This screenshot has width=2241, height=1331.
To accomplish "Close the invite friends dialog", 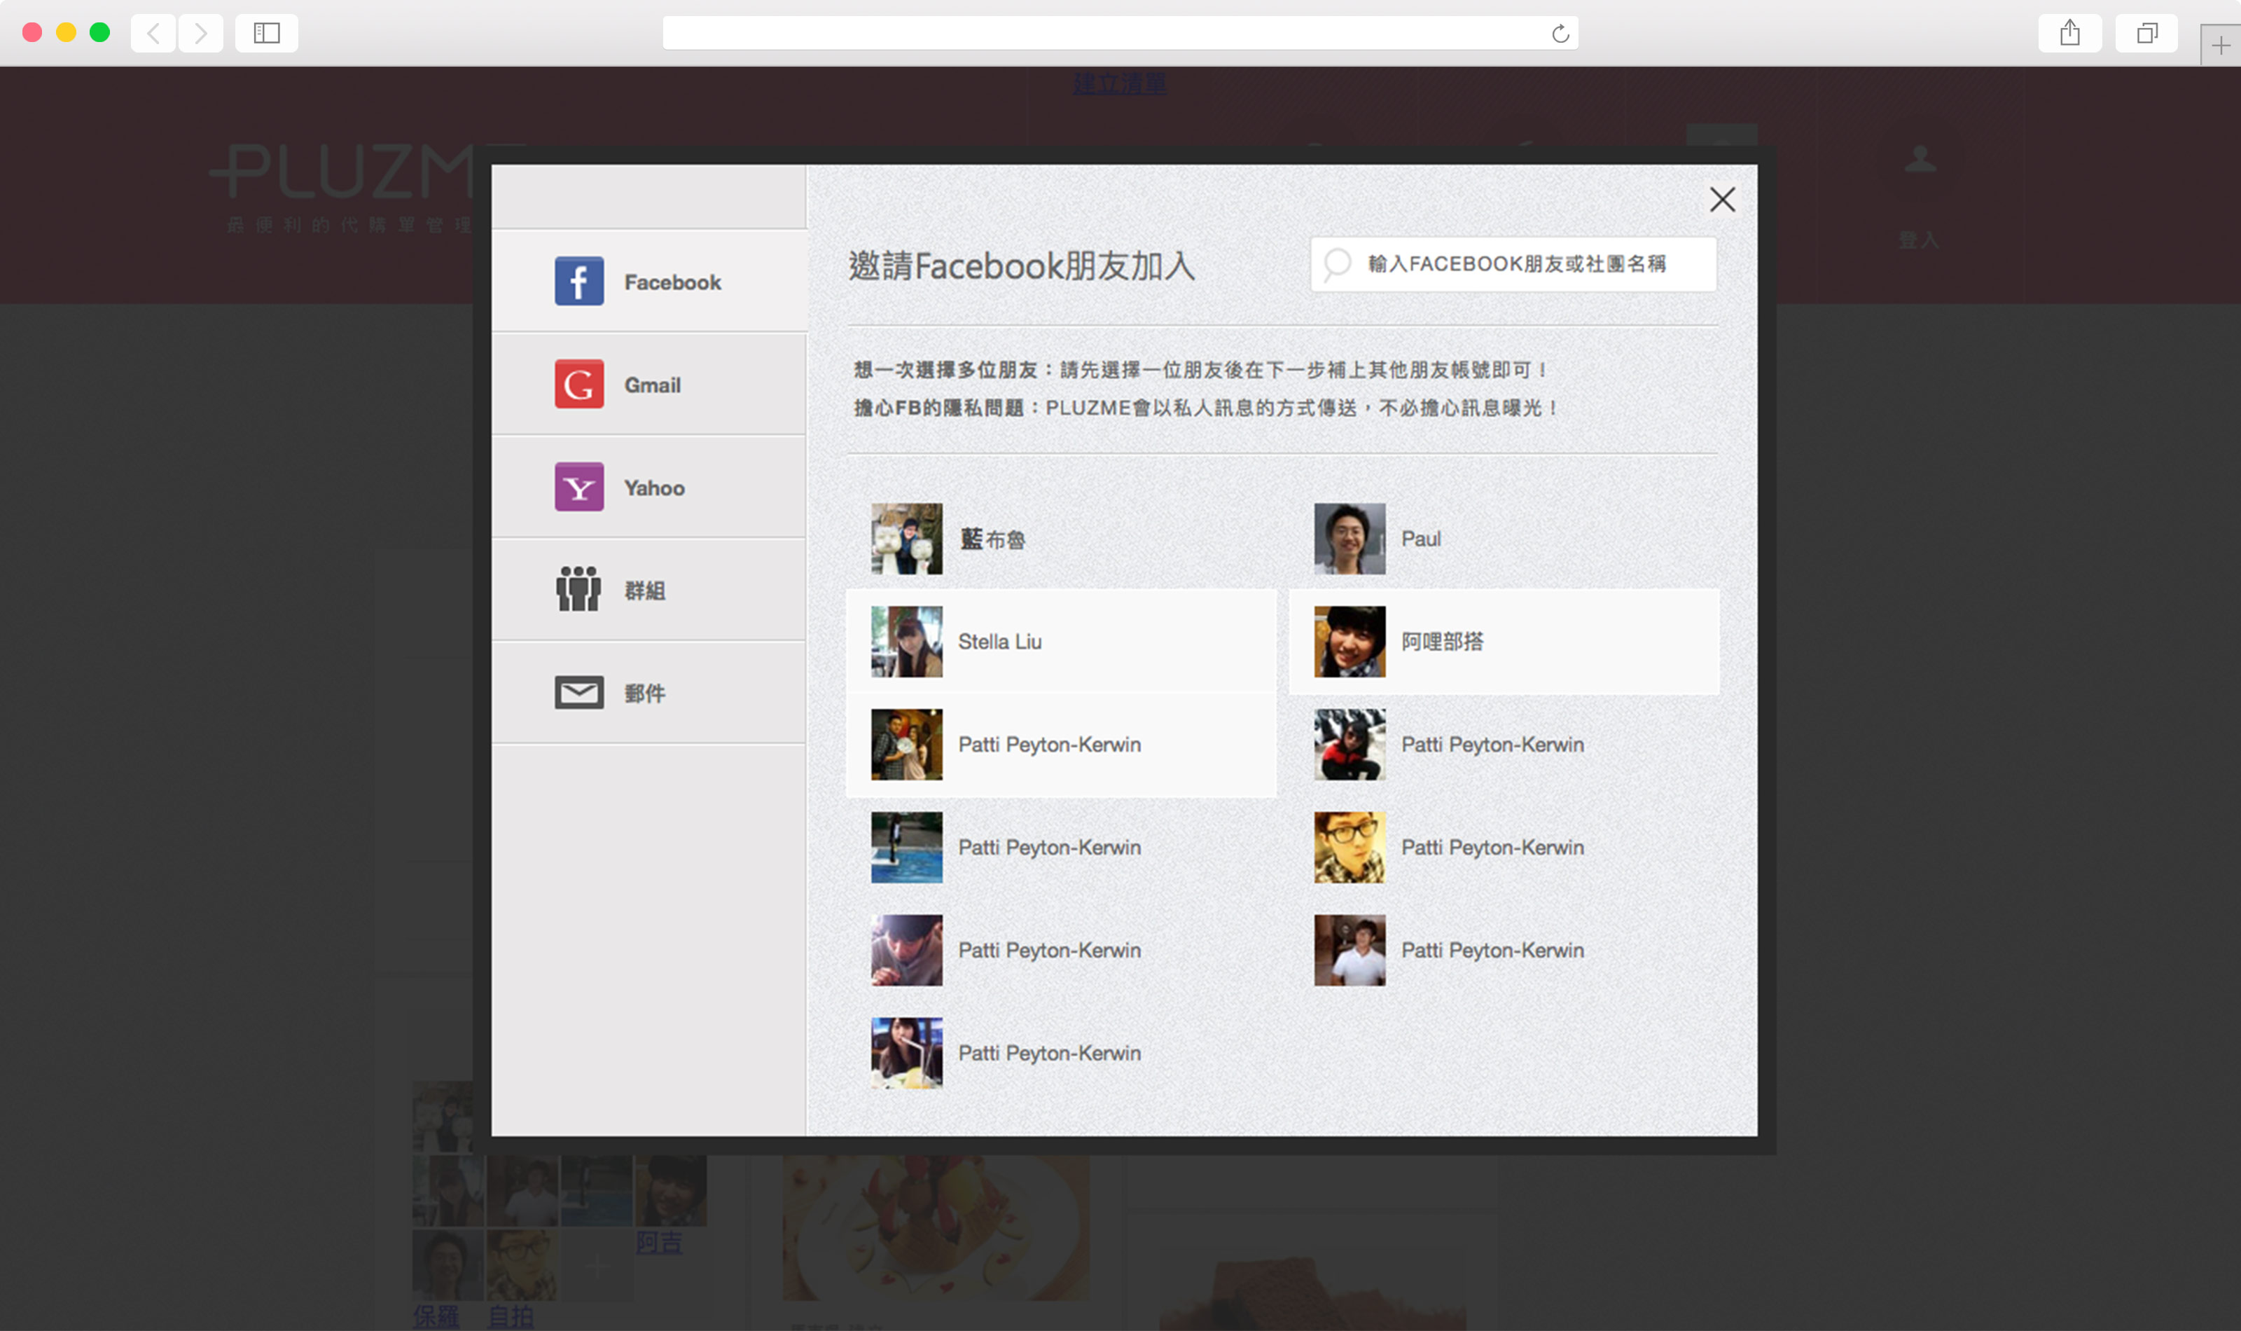I will tap(1721, 199).
